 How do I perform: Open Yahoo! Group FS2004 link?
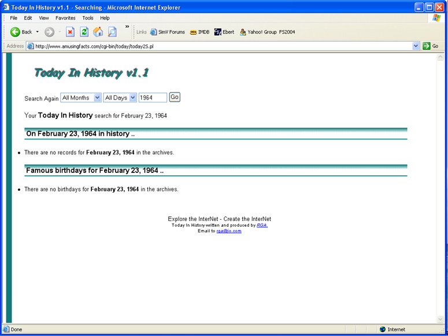tap(267, 32)
